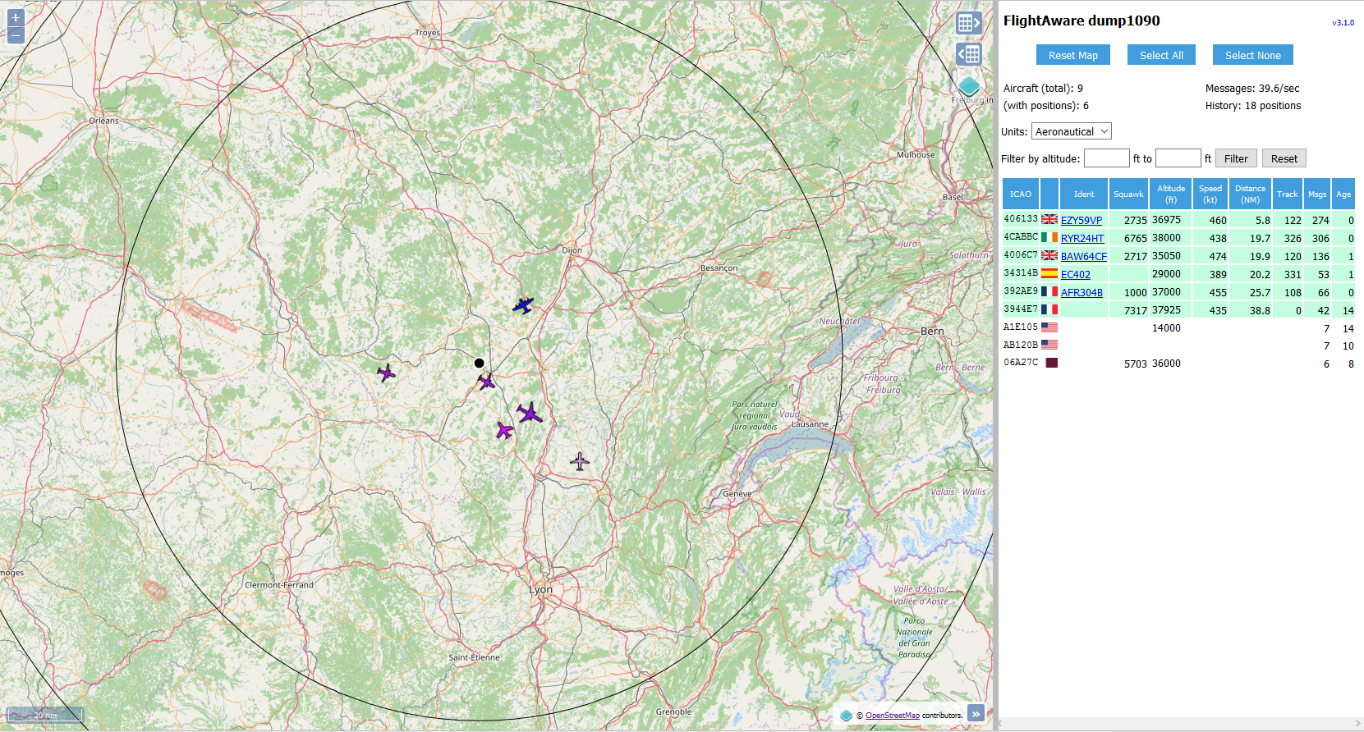Zoom in with the map plus button

click(x=16, y=18)
